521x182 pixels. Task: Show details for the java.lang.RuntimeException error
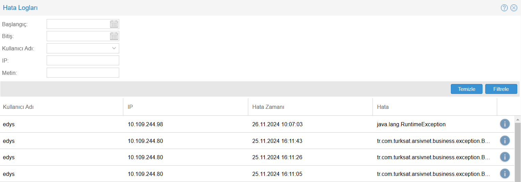click(x=505, y=124)
